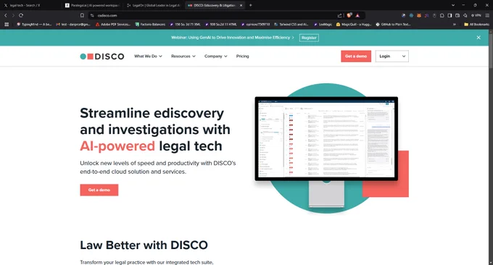This screenshot has width=493, height=265.
Task: Expand the Company menu
Action: [x=216, y=56]
